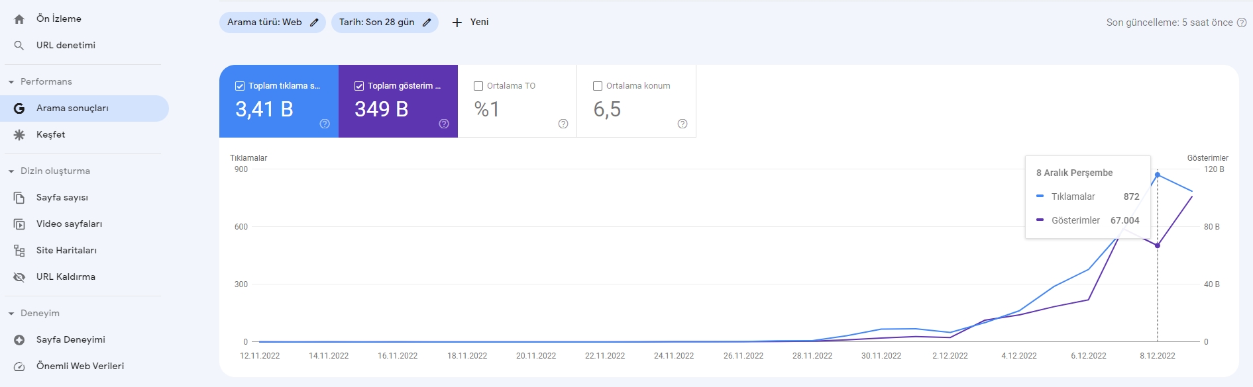Click help icon on Toplam gösterim card
Viewport: 1253px width, 387px height.
point(444,124)
